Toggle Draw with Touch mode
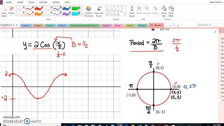Image resolution: width=224 pixels, height=126 pixels. coord(99,12)
